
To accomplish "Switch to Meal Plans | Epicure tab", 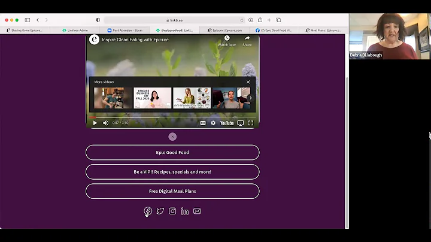I will [323, 30].
